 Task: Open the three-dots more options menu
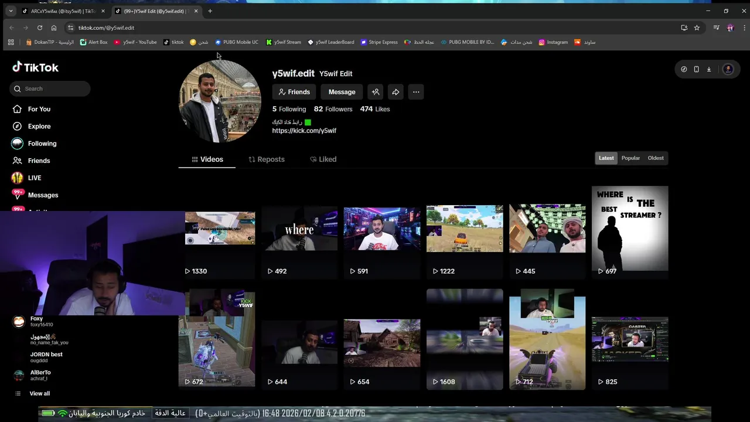tap(415, 92)
